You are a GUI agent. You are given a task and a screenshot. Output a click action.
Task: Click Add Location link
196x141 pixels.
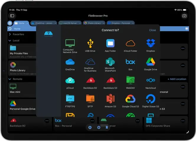(x=177, y=79)
